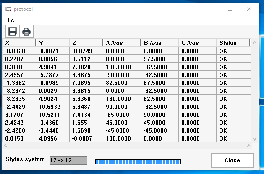
Task: Click the blue progress bar
Action: pyautogui.click(x=138, y=162)
